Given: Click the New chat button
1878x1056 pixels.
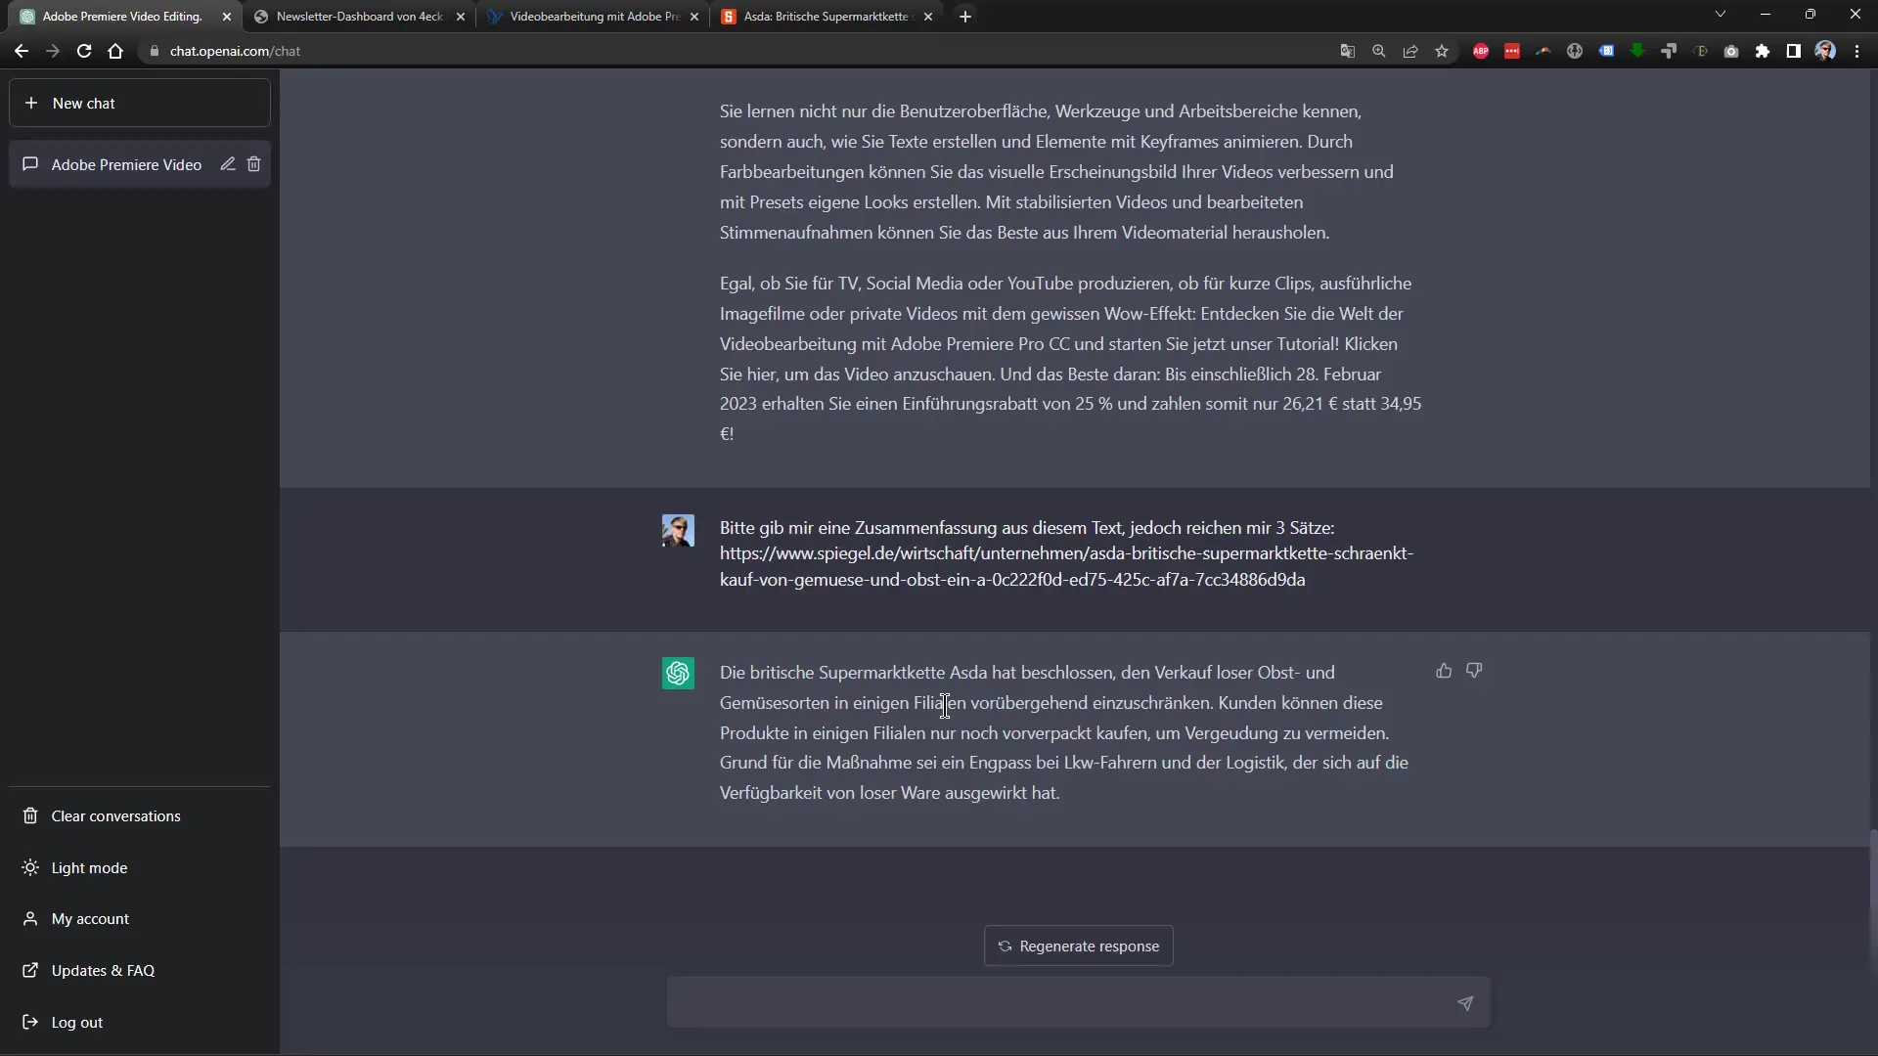Looking at the screenshot, I should click(141, 103).
